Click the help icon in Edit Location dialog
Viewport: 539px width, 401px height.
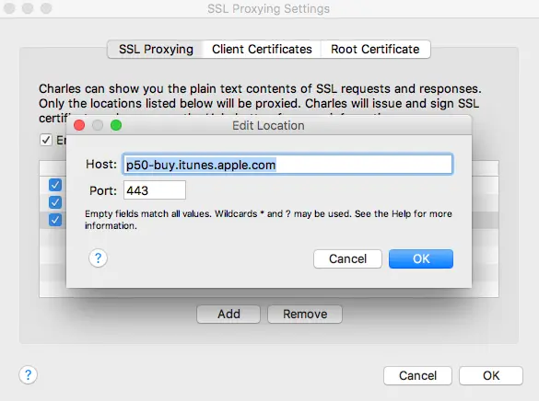[98, 258]
